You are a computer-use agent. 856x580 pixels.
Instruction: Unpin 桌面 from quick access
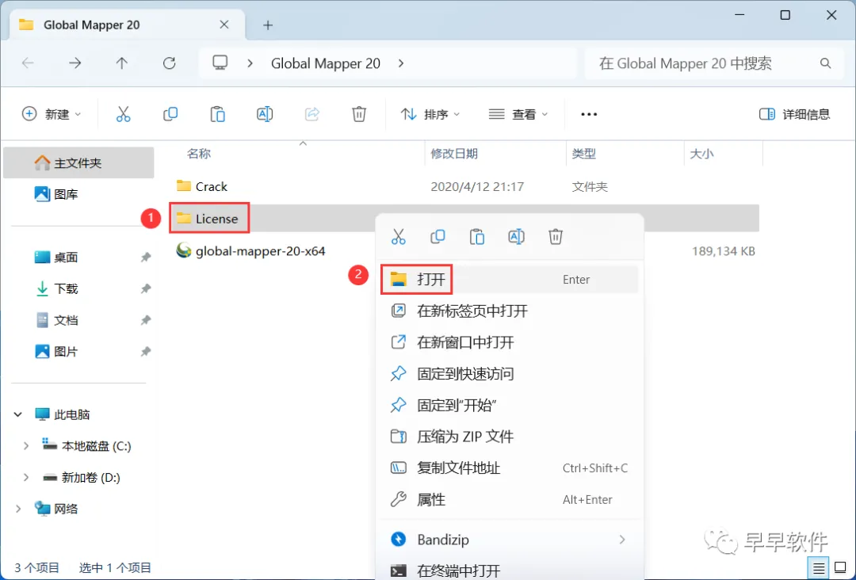pos(146,257)
